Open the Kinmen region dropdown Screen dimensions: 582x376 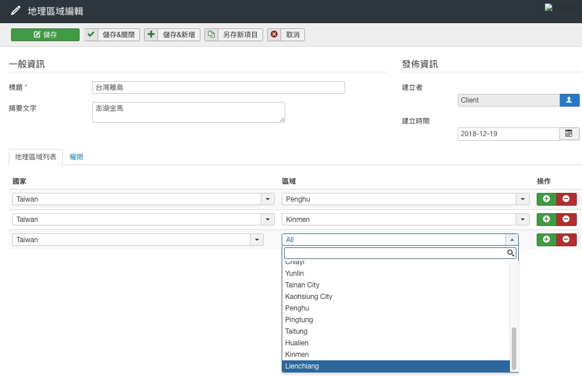point(523,220)
